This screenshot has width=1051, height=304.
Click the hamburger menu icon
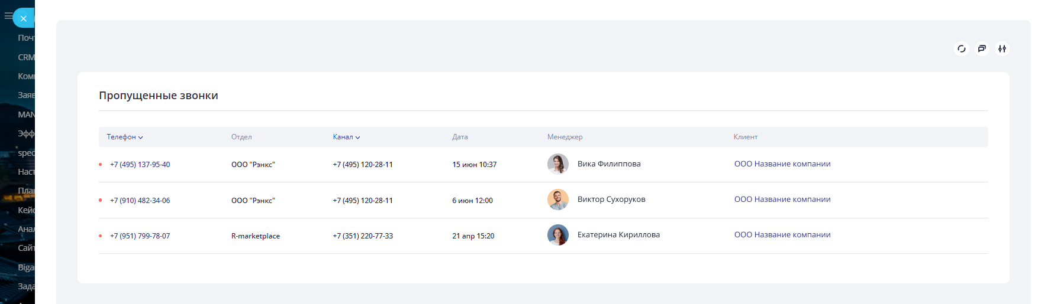tap(8, 16)
